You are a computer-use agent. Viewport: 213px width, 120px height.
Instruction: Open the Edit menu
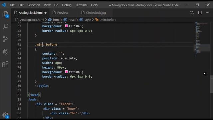click(x=21, y=5)
